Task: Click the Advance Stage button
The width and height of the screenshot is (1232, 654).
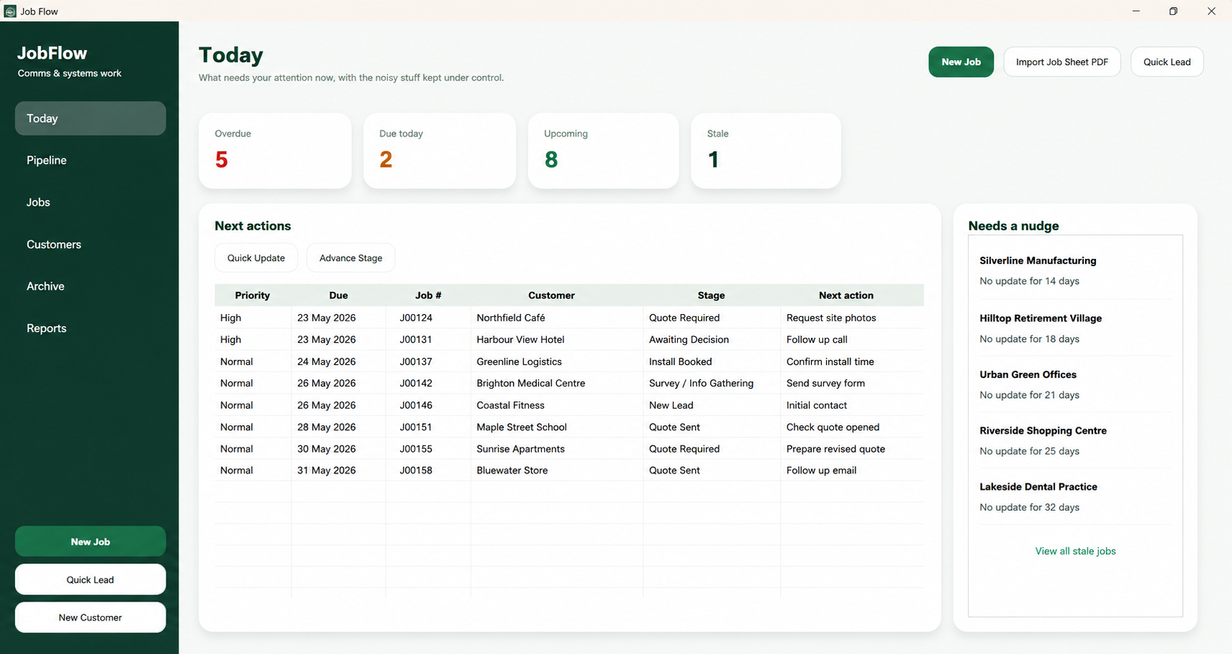Action: (351, 258)
